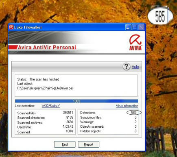Click the question mark help icon
Viewport: 177px width, 157px height.
126,66
